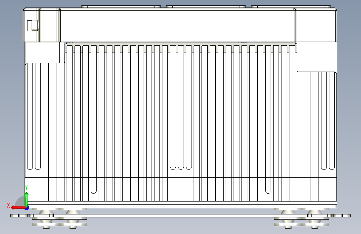Screen dimensions: 361x234
Task: Select the blue origin sphere of triad
Action: [x=27, y=208]
